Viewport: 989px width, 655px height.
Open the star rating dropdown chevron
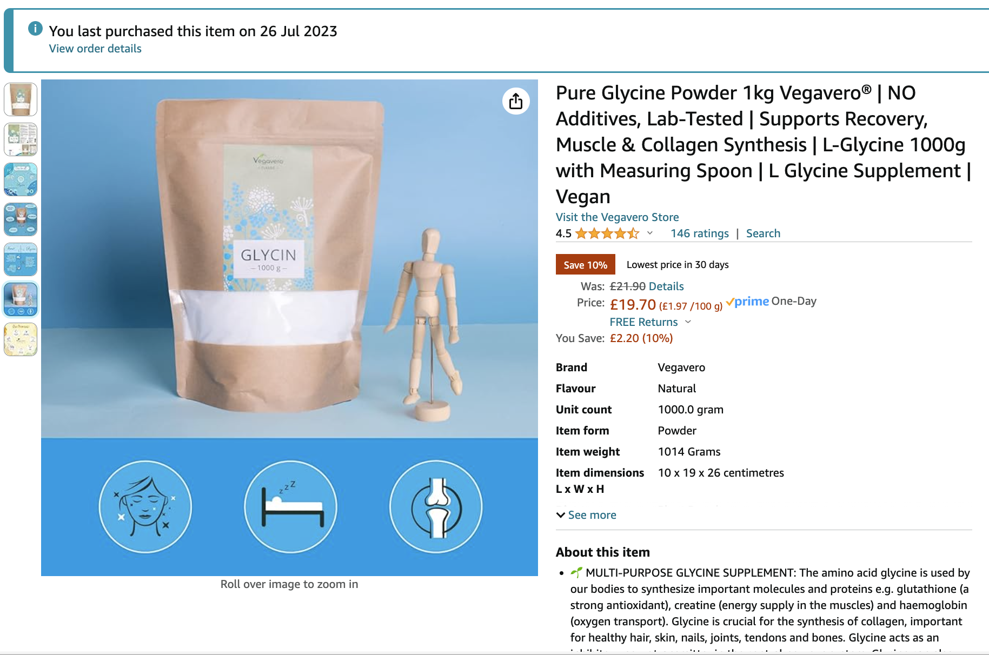pos(650,233)
